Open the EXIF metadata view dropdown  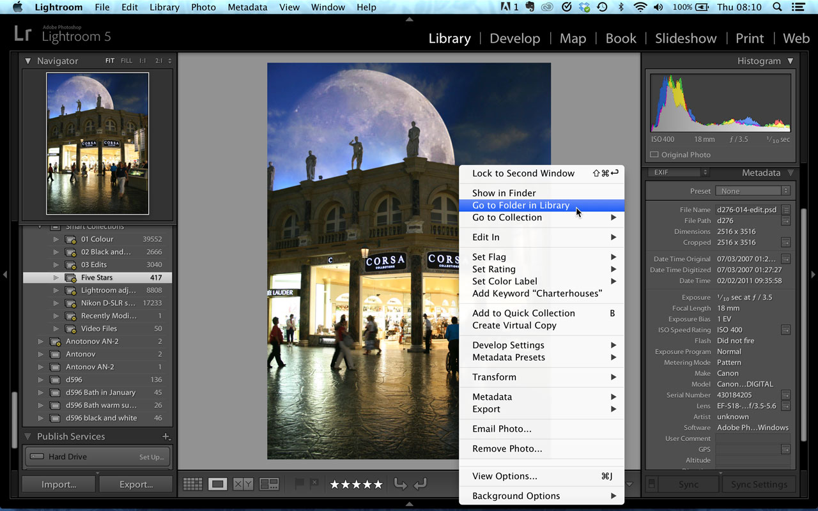679,172
